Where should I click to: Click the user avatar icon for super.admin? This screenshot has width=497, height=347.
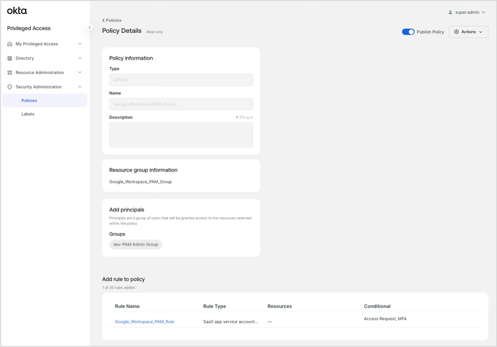coord(450,12)
